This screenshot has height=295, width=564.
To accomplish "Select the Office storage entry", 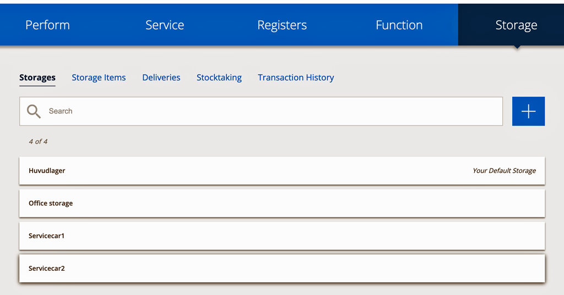I will pyautogui.click(x=282, y=204).
